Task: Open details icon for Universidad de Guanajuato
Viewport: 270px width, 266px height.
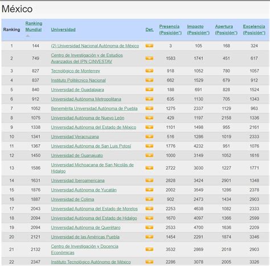Action: coord(149,155)
